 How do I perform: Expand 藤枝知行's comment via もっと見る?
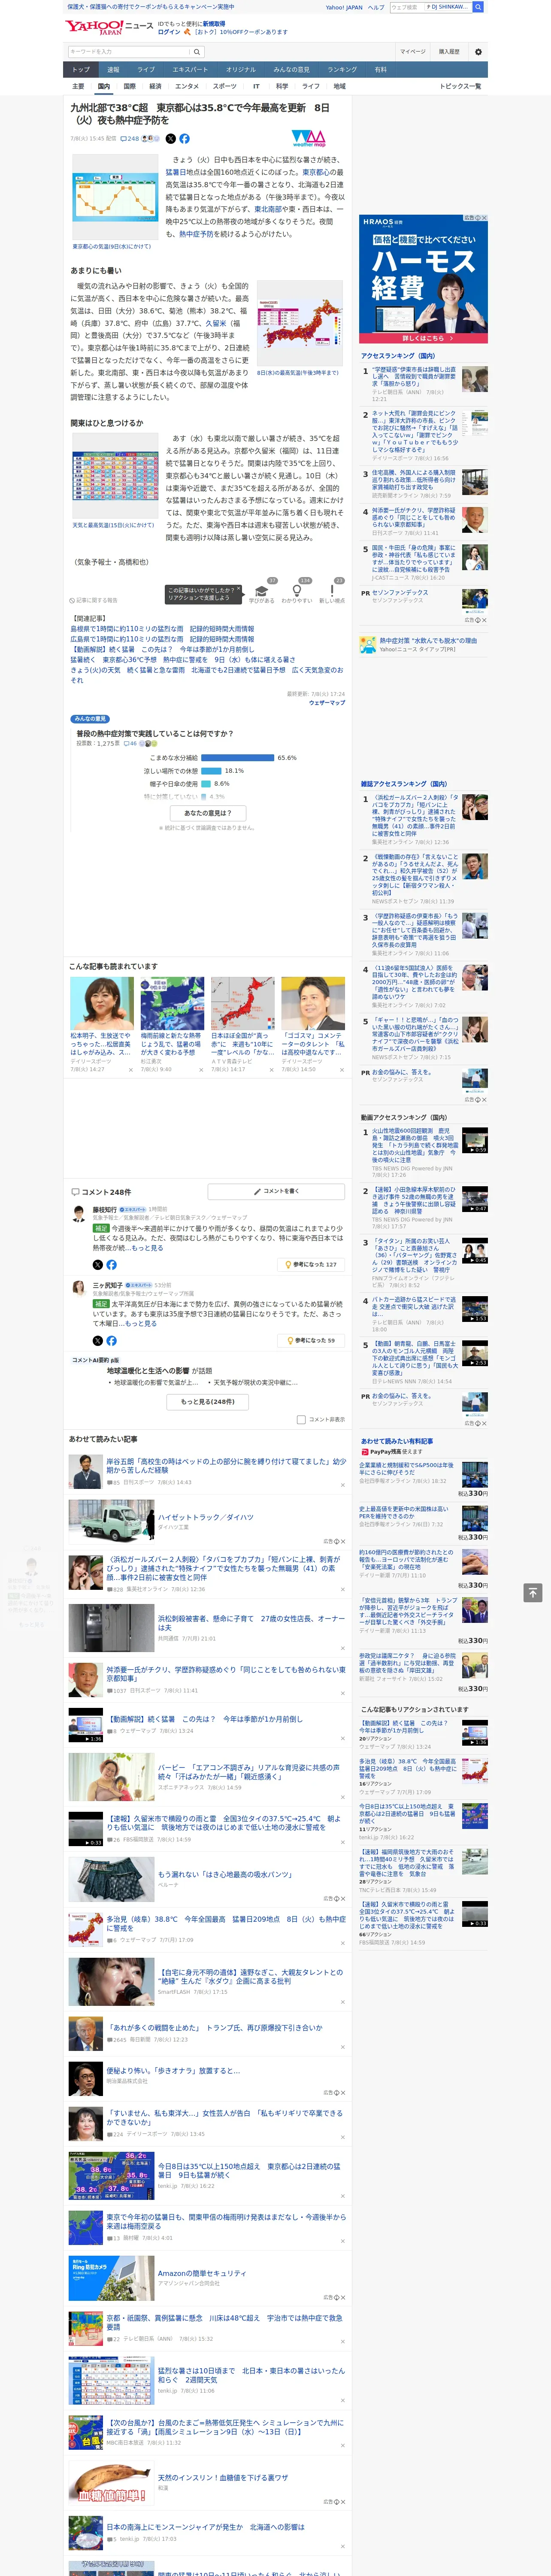tap(147, 1248)
